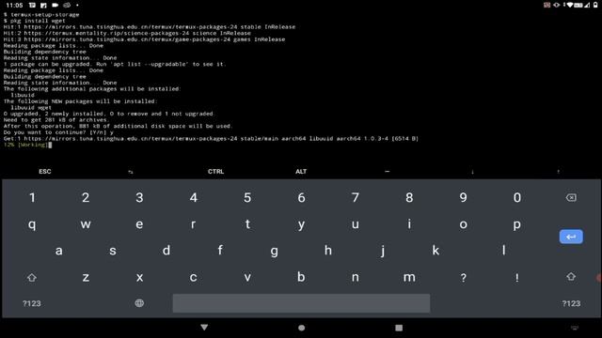Tap the number 5 key
Image resolution: width=602 pixels, height=338 pixels.
click(x=247, y=197)
